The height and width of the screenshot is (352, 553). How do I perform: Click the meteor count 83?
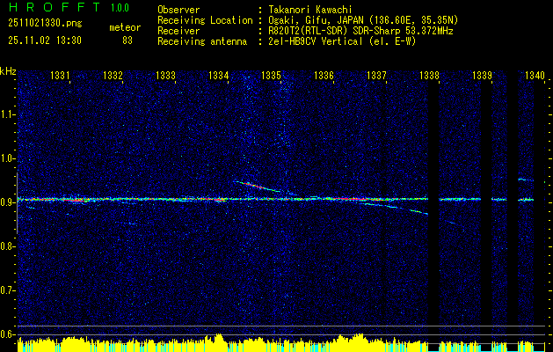pos(127,40)
